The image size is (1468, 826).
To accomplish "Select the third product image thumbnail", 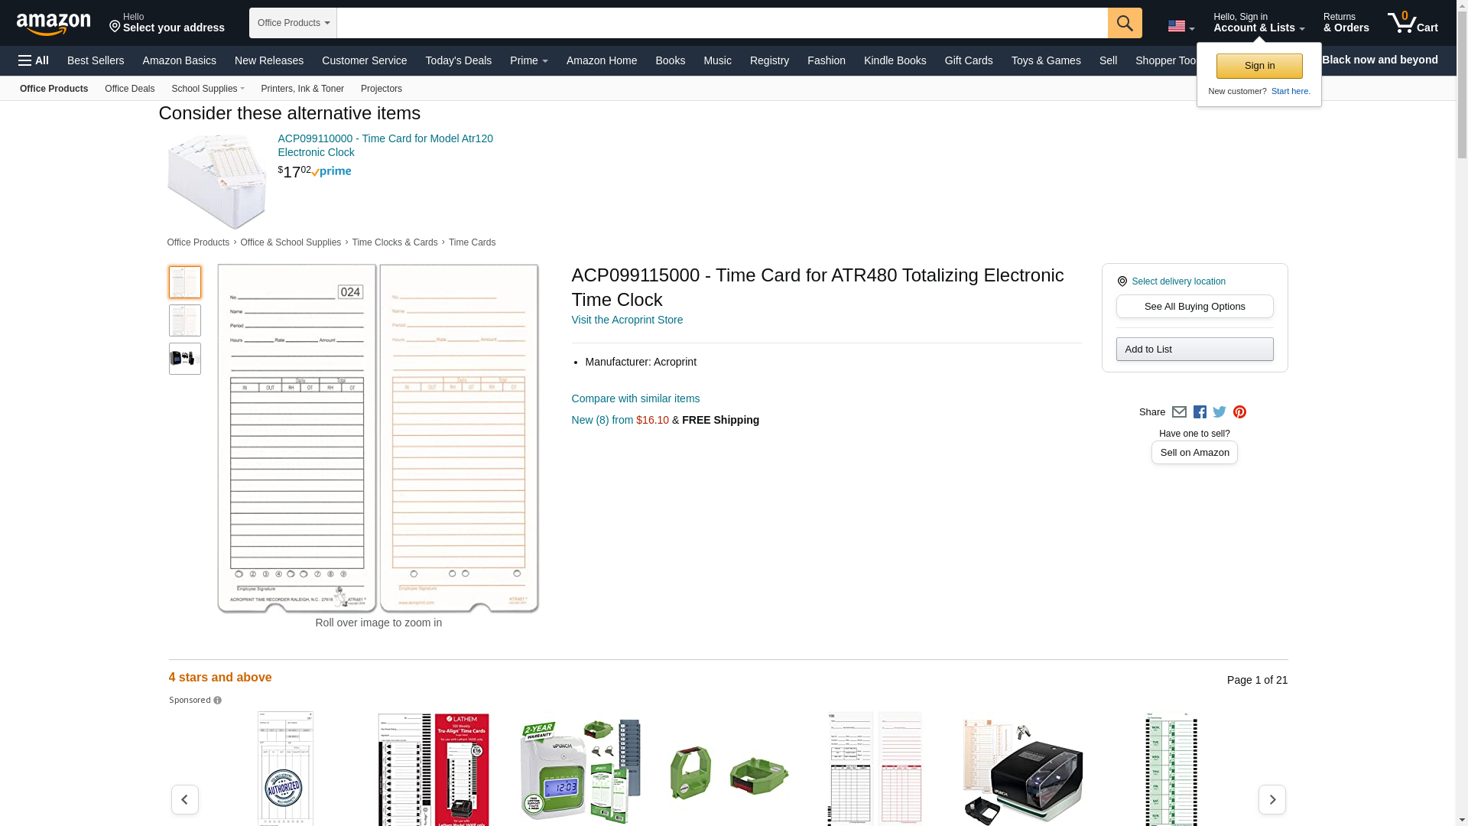I will (184, 359).
